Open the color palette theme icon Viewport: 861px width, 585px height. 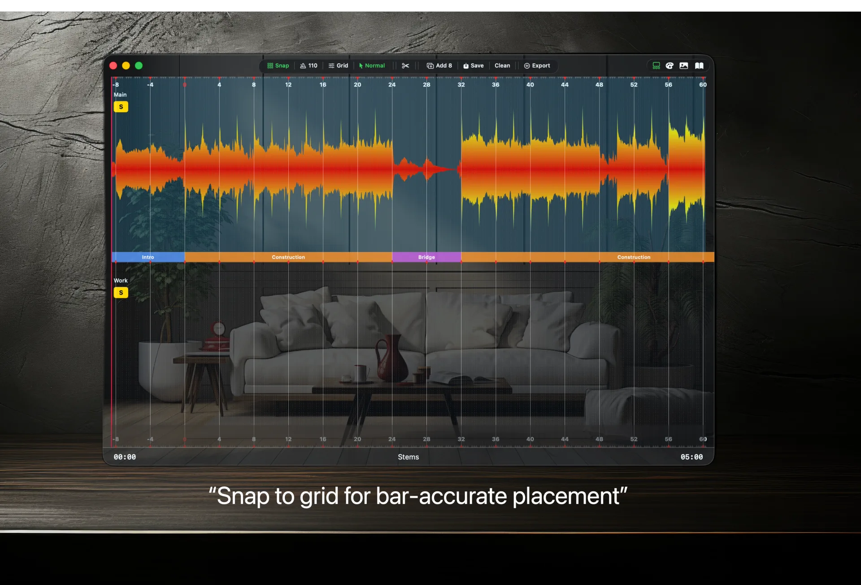coord(670,65)
